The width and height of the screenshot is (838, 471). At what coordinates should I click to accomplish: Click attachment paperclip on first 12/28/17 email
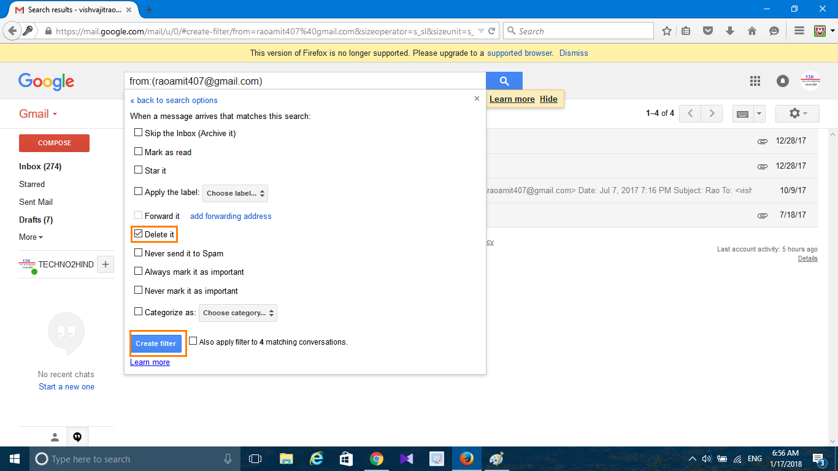[x=763, y=142]
